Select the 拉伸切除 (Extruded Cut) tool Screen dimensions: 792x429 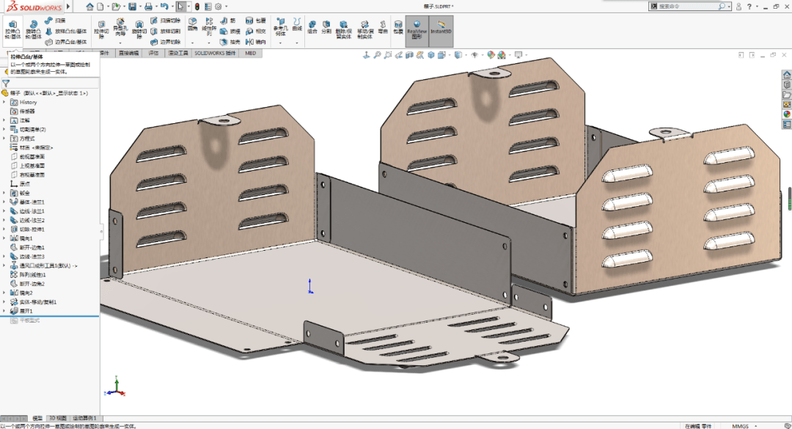[100, 30]
